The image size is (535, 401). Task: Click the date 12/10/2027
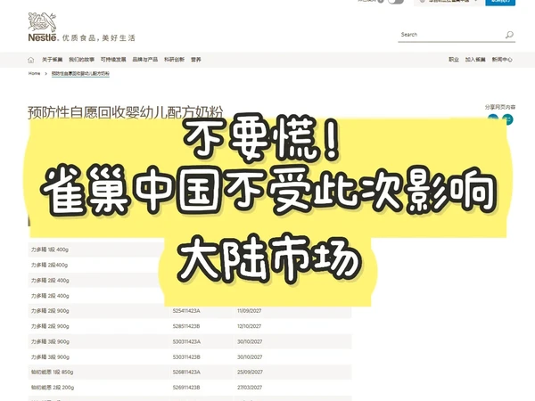pyautogui.click(x=250, y=326)
